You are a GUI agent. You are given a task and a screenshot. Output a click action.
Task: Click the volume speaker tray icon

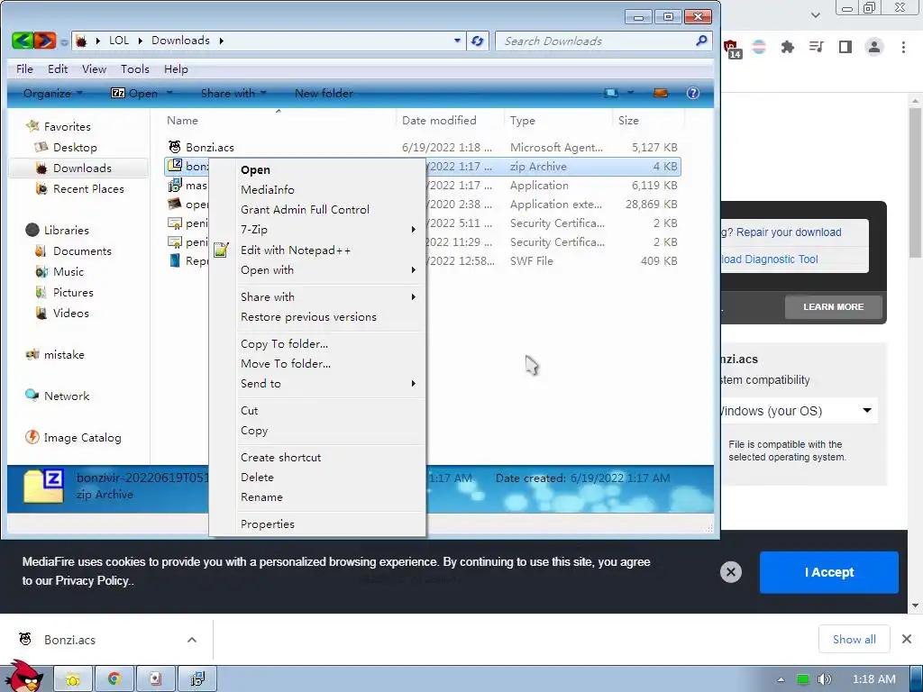click(x=825, y=679)
